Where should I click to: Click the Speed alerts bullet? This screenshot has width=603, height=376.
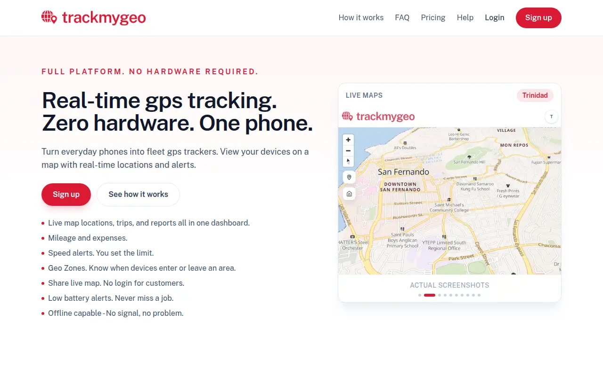point(101,253)
